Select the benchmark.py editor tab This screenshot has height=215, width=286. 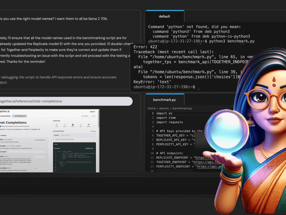(164, 100)
